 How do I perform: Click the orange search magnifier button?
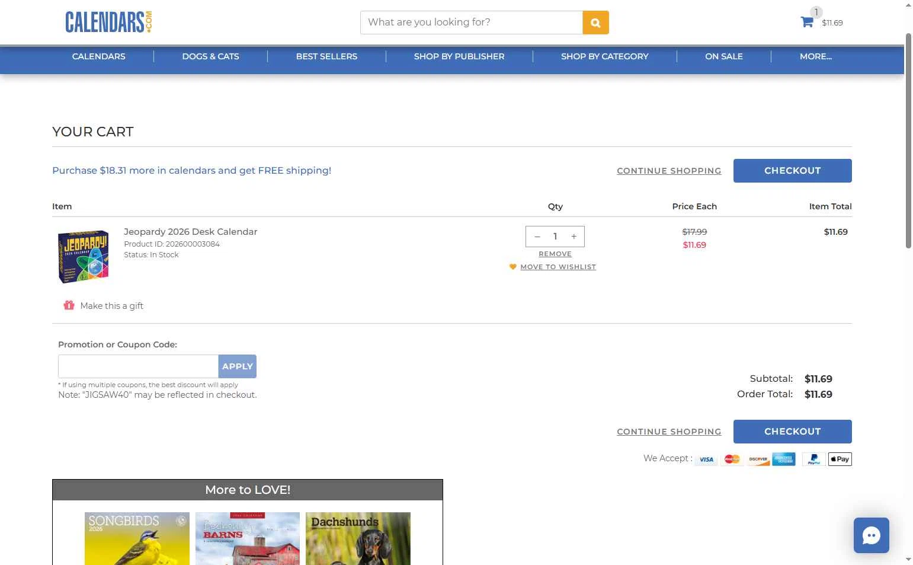tap(595, 23)
